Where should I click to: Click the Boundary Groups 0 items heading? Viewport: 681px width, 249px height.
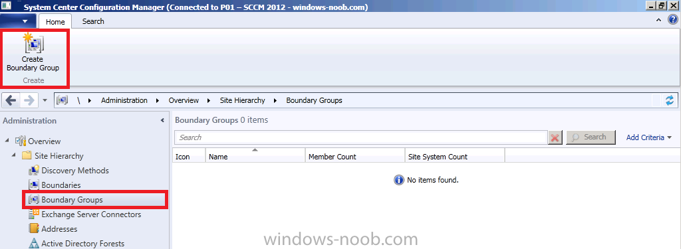221,120
